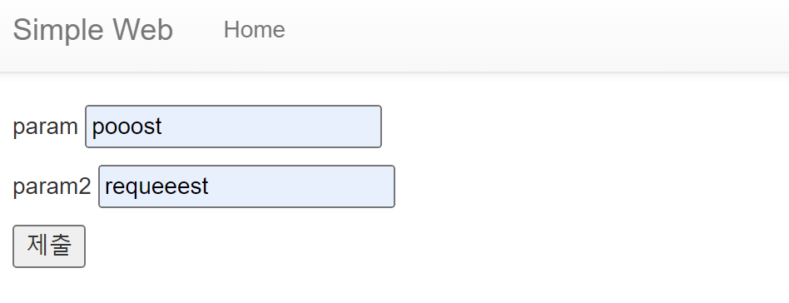Place cursor in the pooost text field
The height and width of the screenshot is (303, 789).
[x=234, y=127]
